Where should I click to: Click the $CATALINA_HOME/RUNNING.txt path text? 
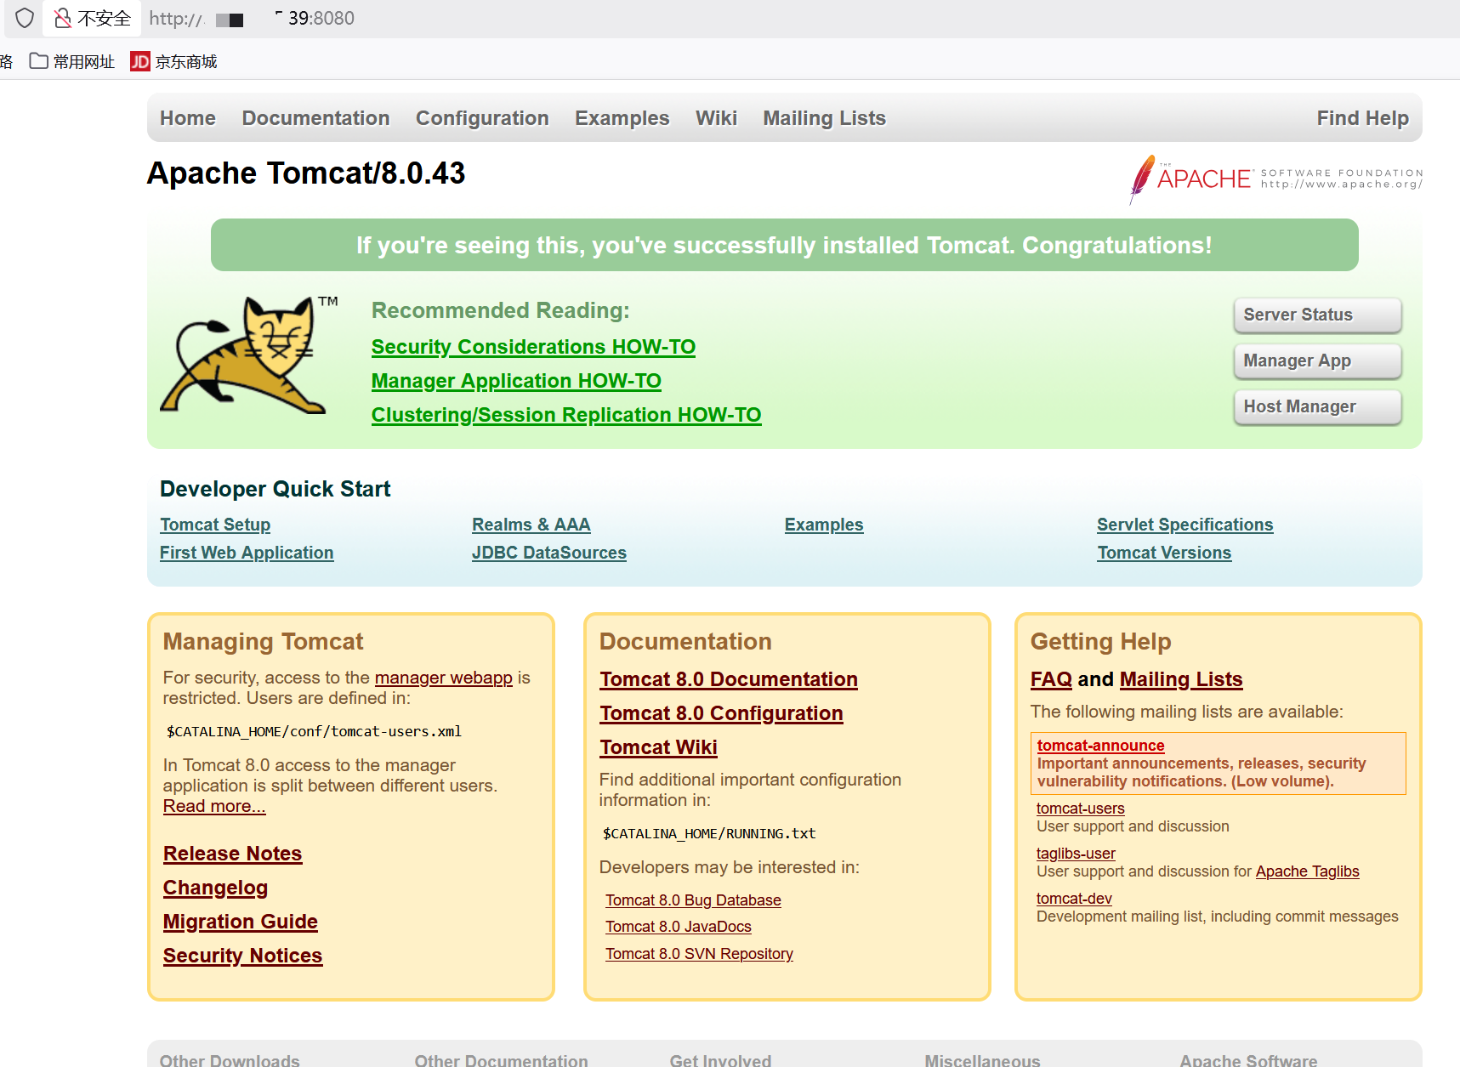click(709, 833)
